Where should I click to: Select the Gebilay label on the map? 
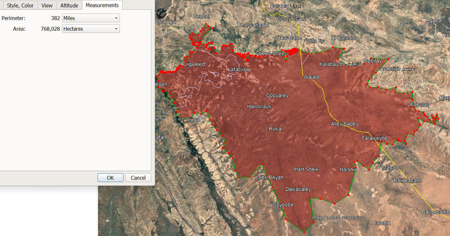[373, 61]
